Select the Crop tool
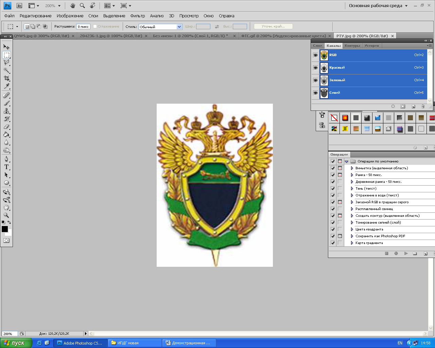The width and height of the screenshot is (435, 348). click(6, 78)
